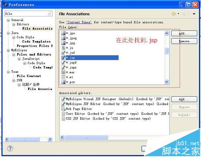Click Remove button beside Associated editors
The width and height of the screenshot is (201, 157).
[184, 107]
